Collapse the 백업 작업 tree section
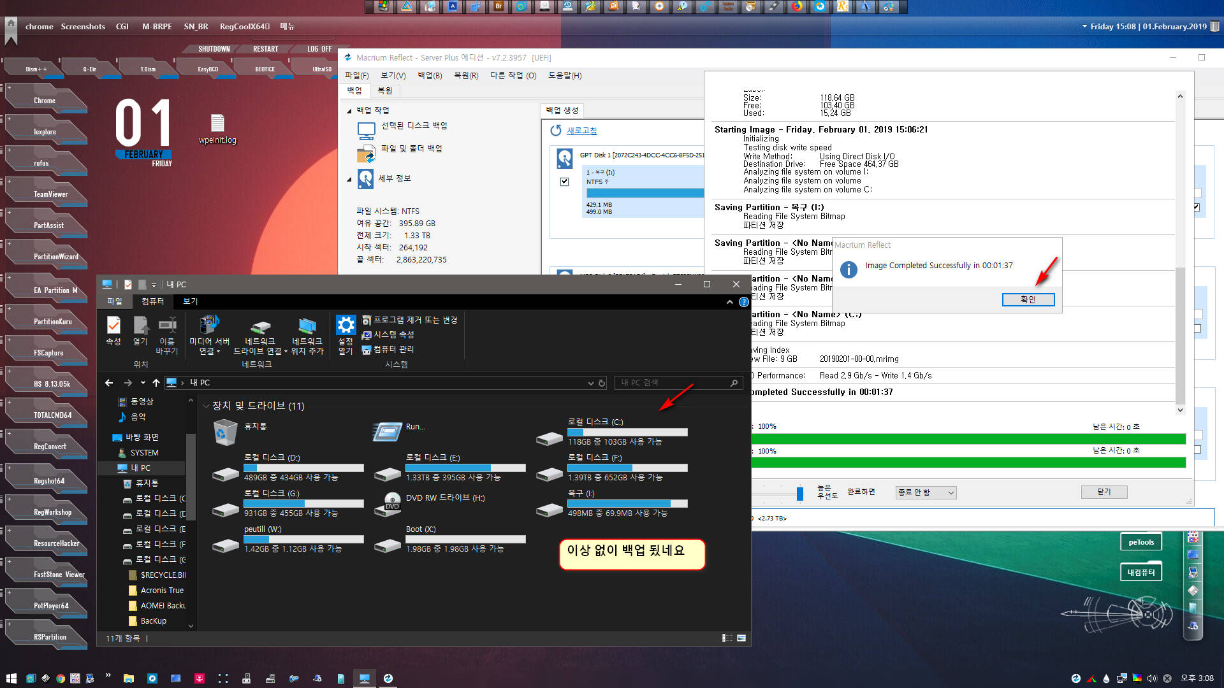The height and width of the screenshot is (688, 1224). tap(349, 111)
